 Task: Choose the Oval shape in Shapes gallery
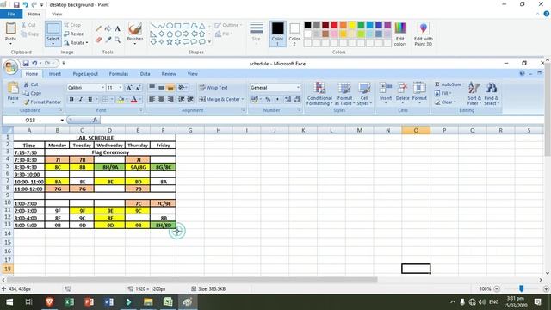point(170,26)
